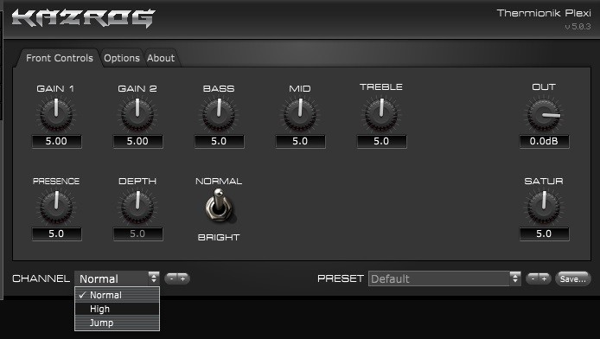Choose Jump channel option

[x=117, y=323]
